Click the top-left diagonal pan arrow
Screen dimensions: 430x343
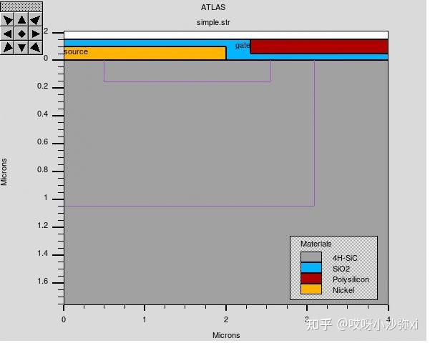(x=8, y=19)
